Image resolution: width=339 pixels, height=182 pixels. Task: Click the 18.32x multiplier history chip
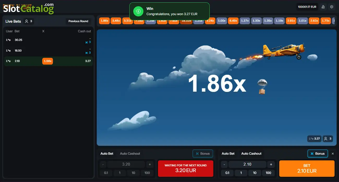tap(186, 21)
